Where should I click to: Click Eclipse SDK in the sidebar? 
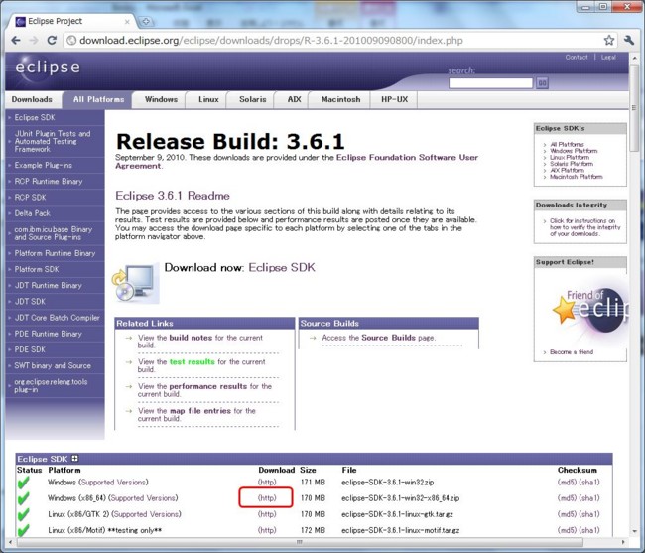tap(35, 118)
